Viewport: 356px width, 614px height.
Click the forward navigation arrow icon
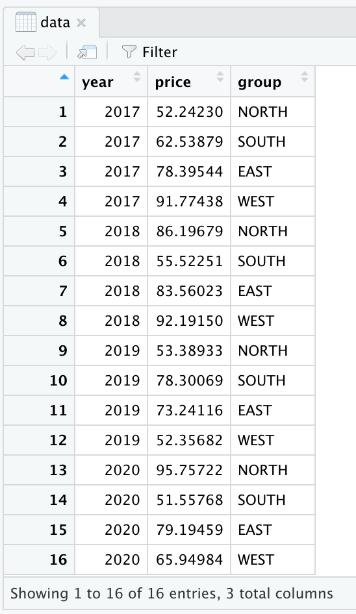(47, 52)
